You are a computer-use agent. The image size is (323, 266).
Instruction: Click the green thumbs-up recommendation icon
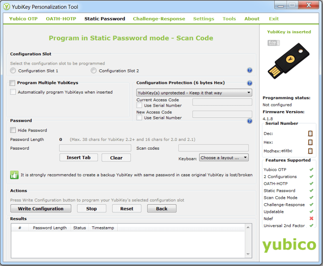pos(14,175)
